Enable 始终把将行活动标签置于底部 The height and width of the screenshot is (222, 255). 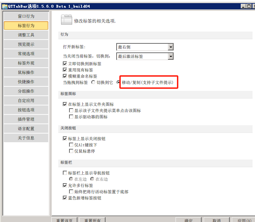71,191
